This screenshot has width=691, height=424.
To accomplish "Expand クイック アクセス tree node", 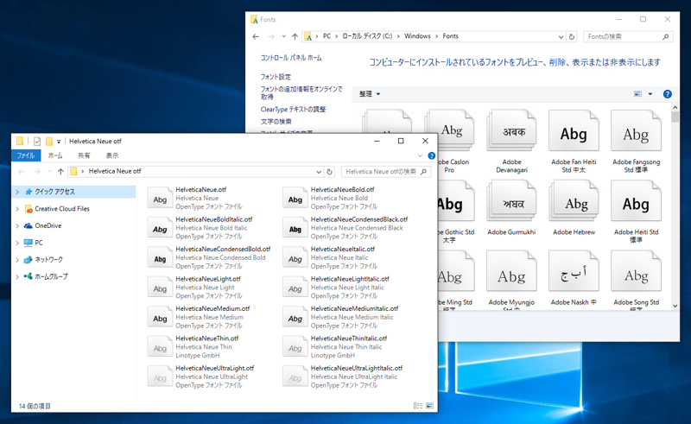I will 17,192.
